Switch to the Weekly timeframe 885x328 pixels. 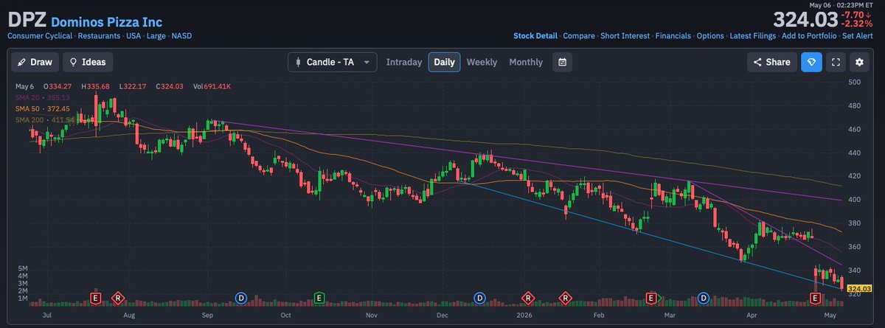coord(482,63)
